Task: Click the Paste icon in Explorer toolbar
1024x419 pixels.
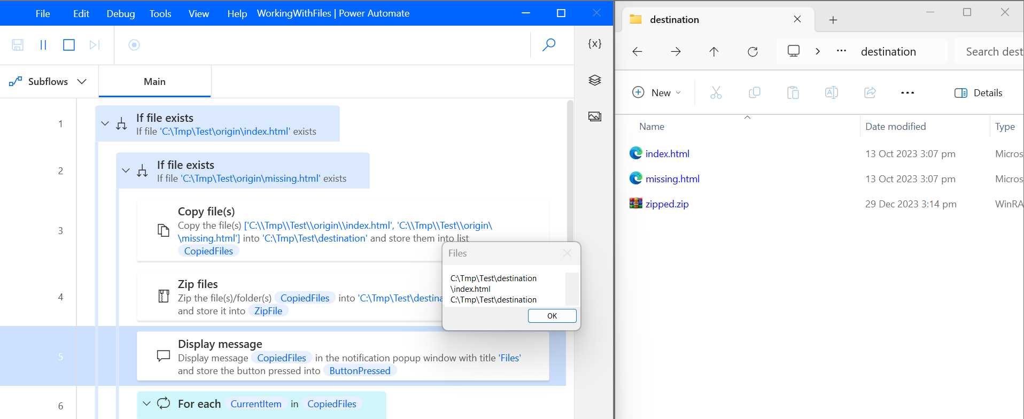Action: (x=793, y=92)
